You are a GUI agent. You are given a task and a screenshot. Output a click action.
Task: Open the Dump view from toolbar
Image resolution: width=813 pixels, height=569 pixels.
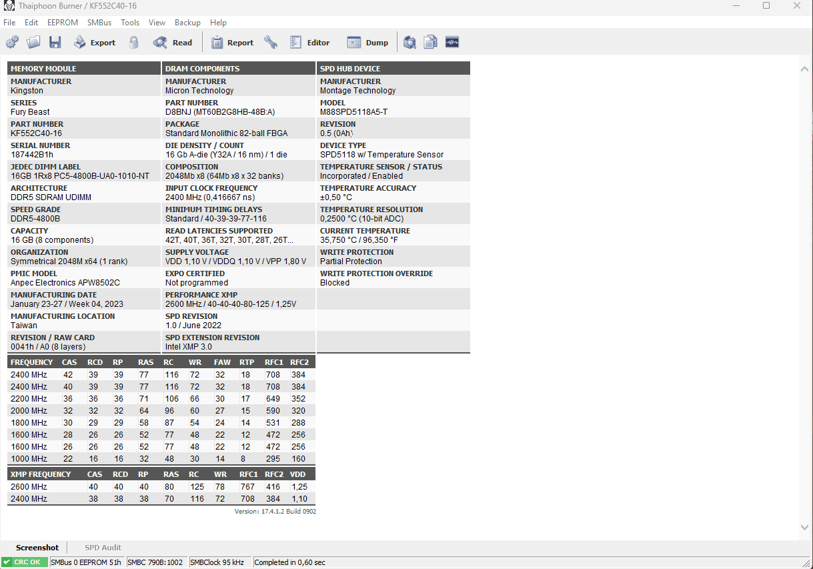pyautogui.click(x=368, y=43)
